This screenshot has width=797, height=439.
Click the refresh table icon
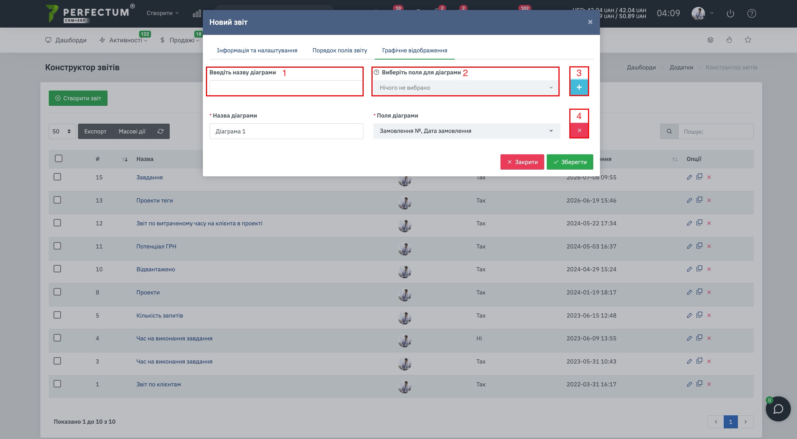[160, 131]
